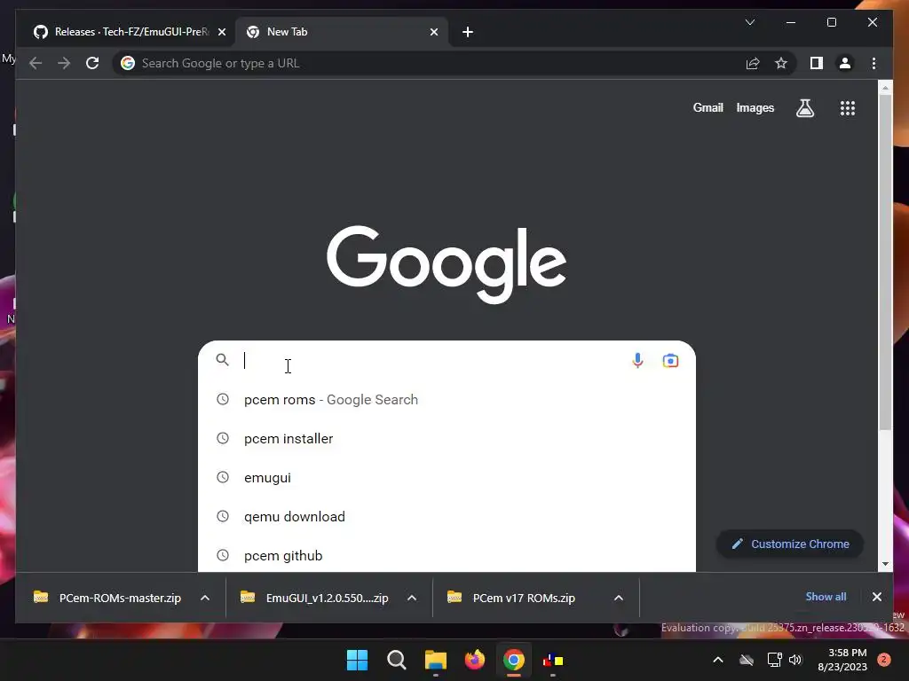Viewport: 909px width, 681px height.
Task: Open taskbar Search
Action: point(397,660)
